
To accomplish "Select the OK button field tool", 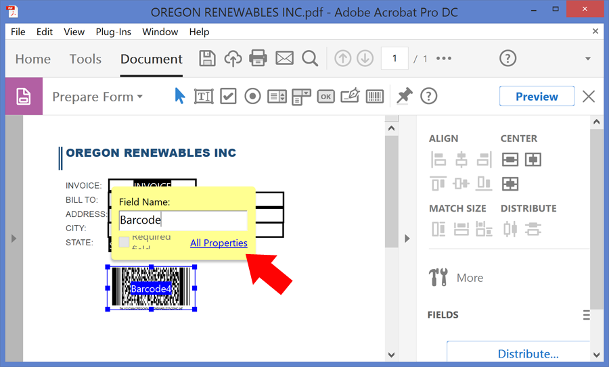I will 325,97.
